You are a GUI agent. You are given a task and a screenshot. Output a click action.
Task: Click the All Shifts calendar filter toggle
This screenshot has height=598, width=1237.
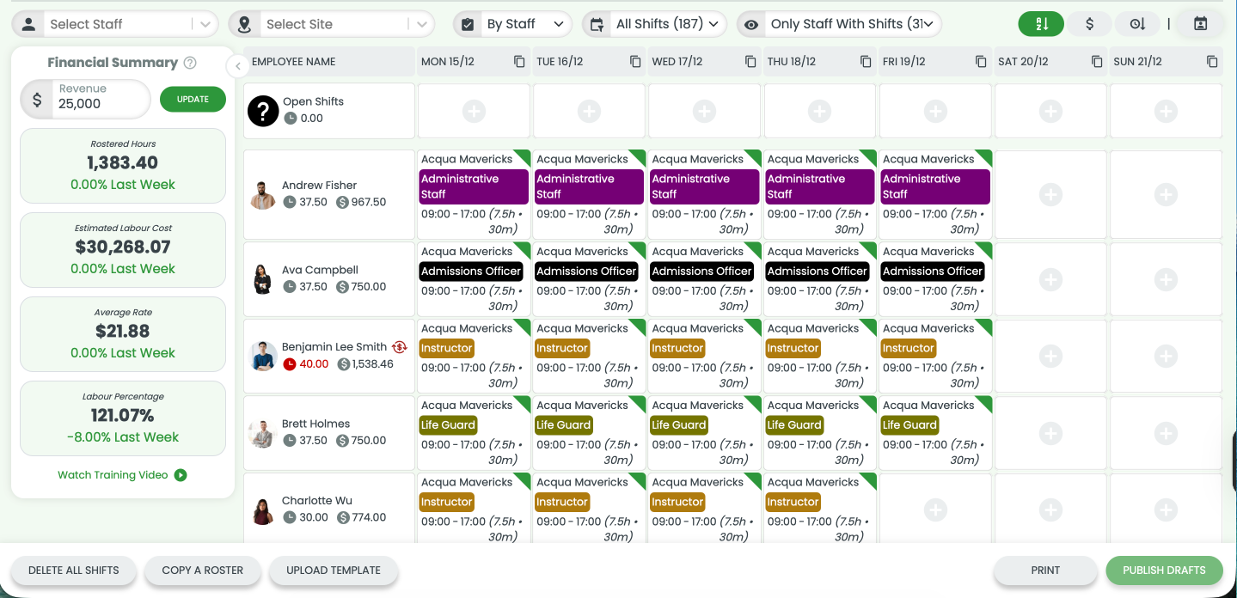pos(597,23)
